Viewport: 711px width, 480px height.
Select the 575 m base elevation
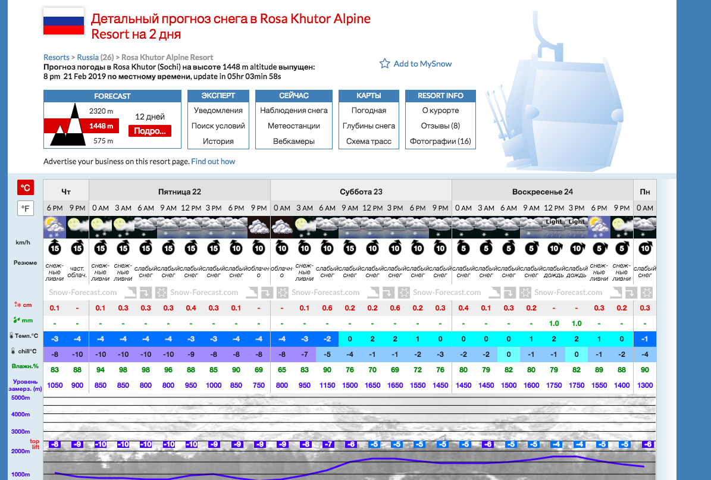point(103,141)
